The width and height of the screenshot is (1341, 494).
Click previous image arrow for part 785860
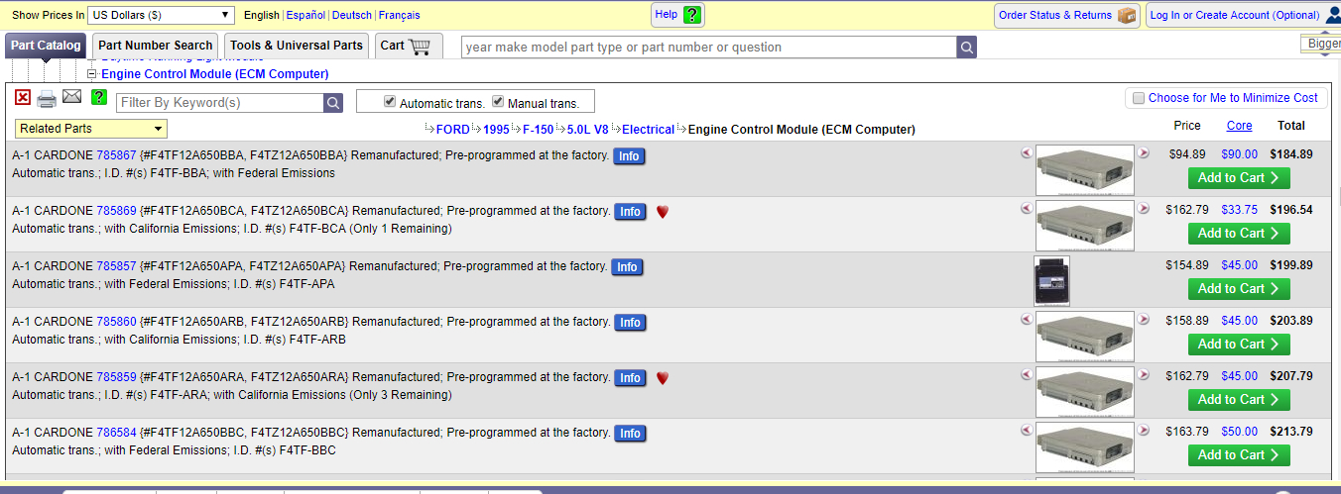click(x=1027, y=320)
